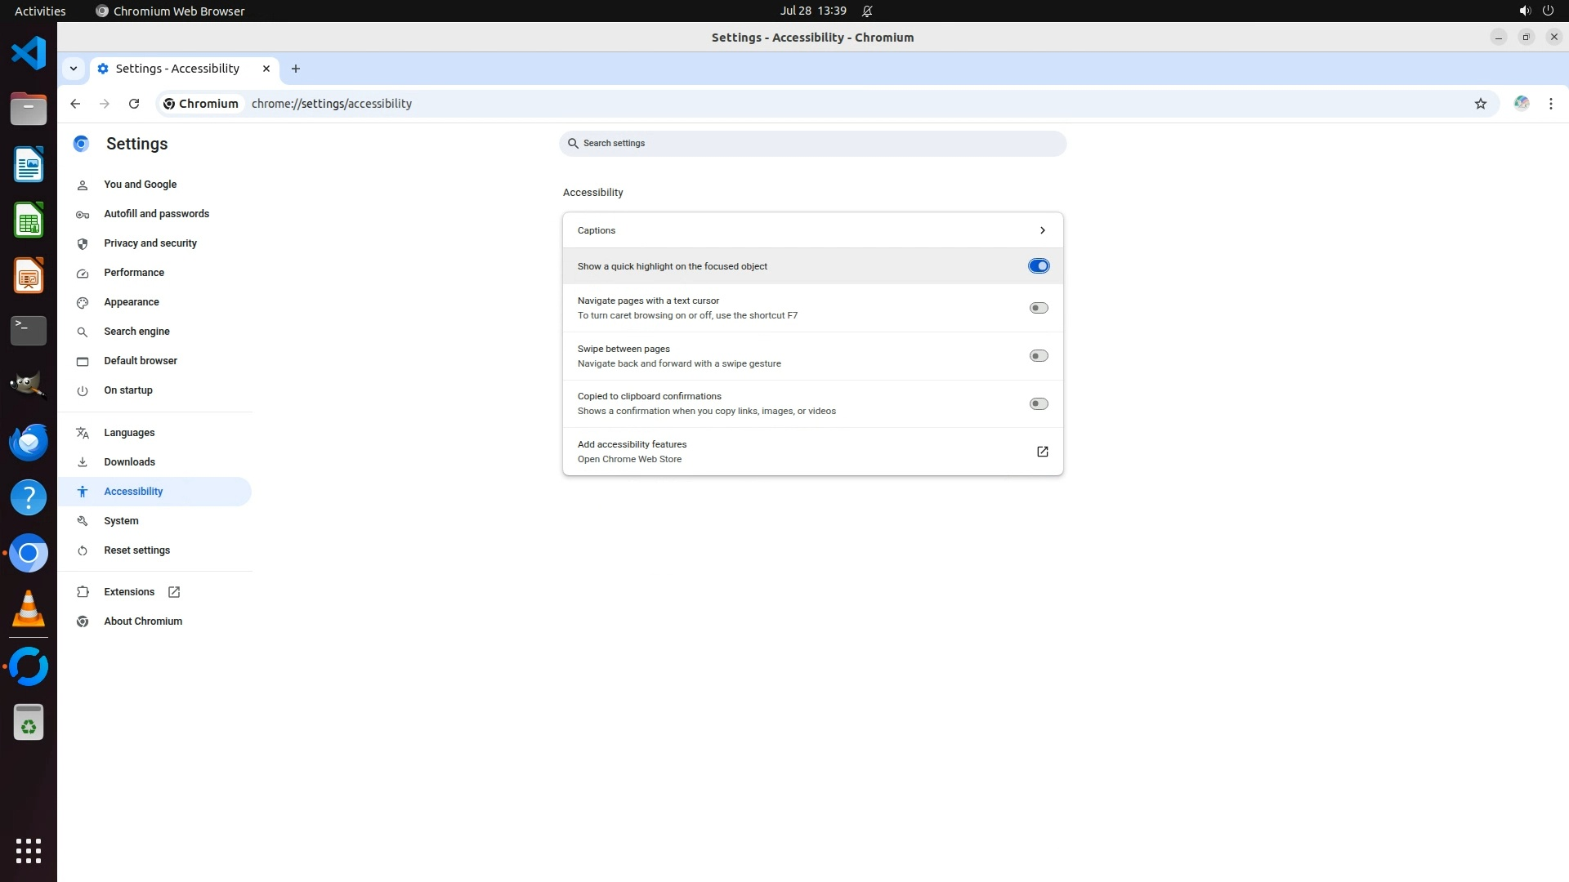1569x882 pixels.
Task: Open new tab with plus icon
Action: 296,69
